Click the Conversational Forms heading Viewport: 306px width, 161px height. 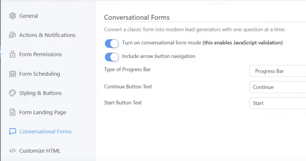(136, 17)
